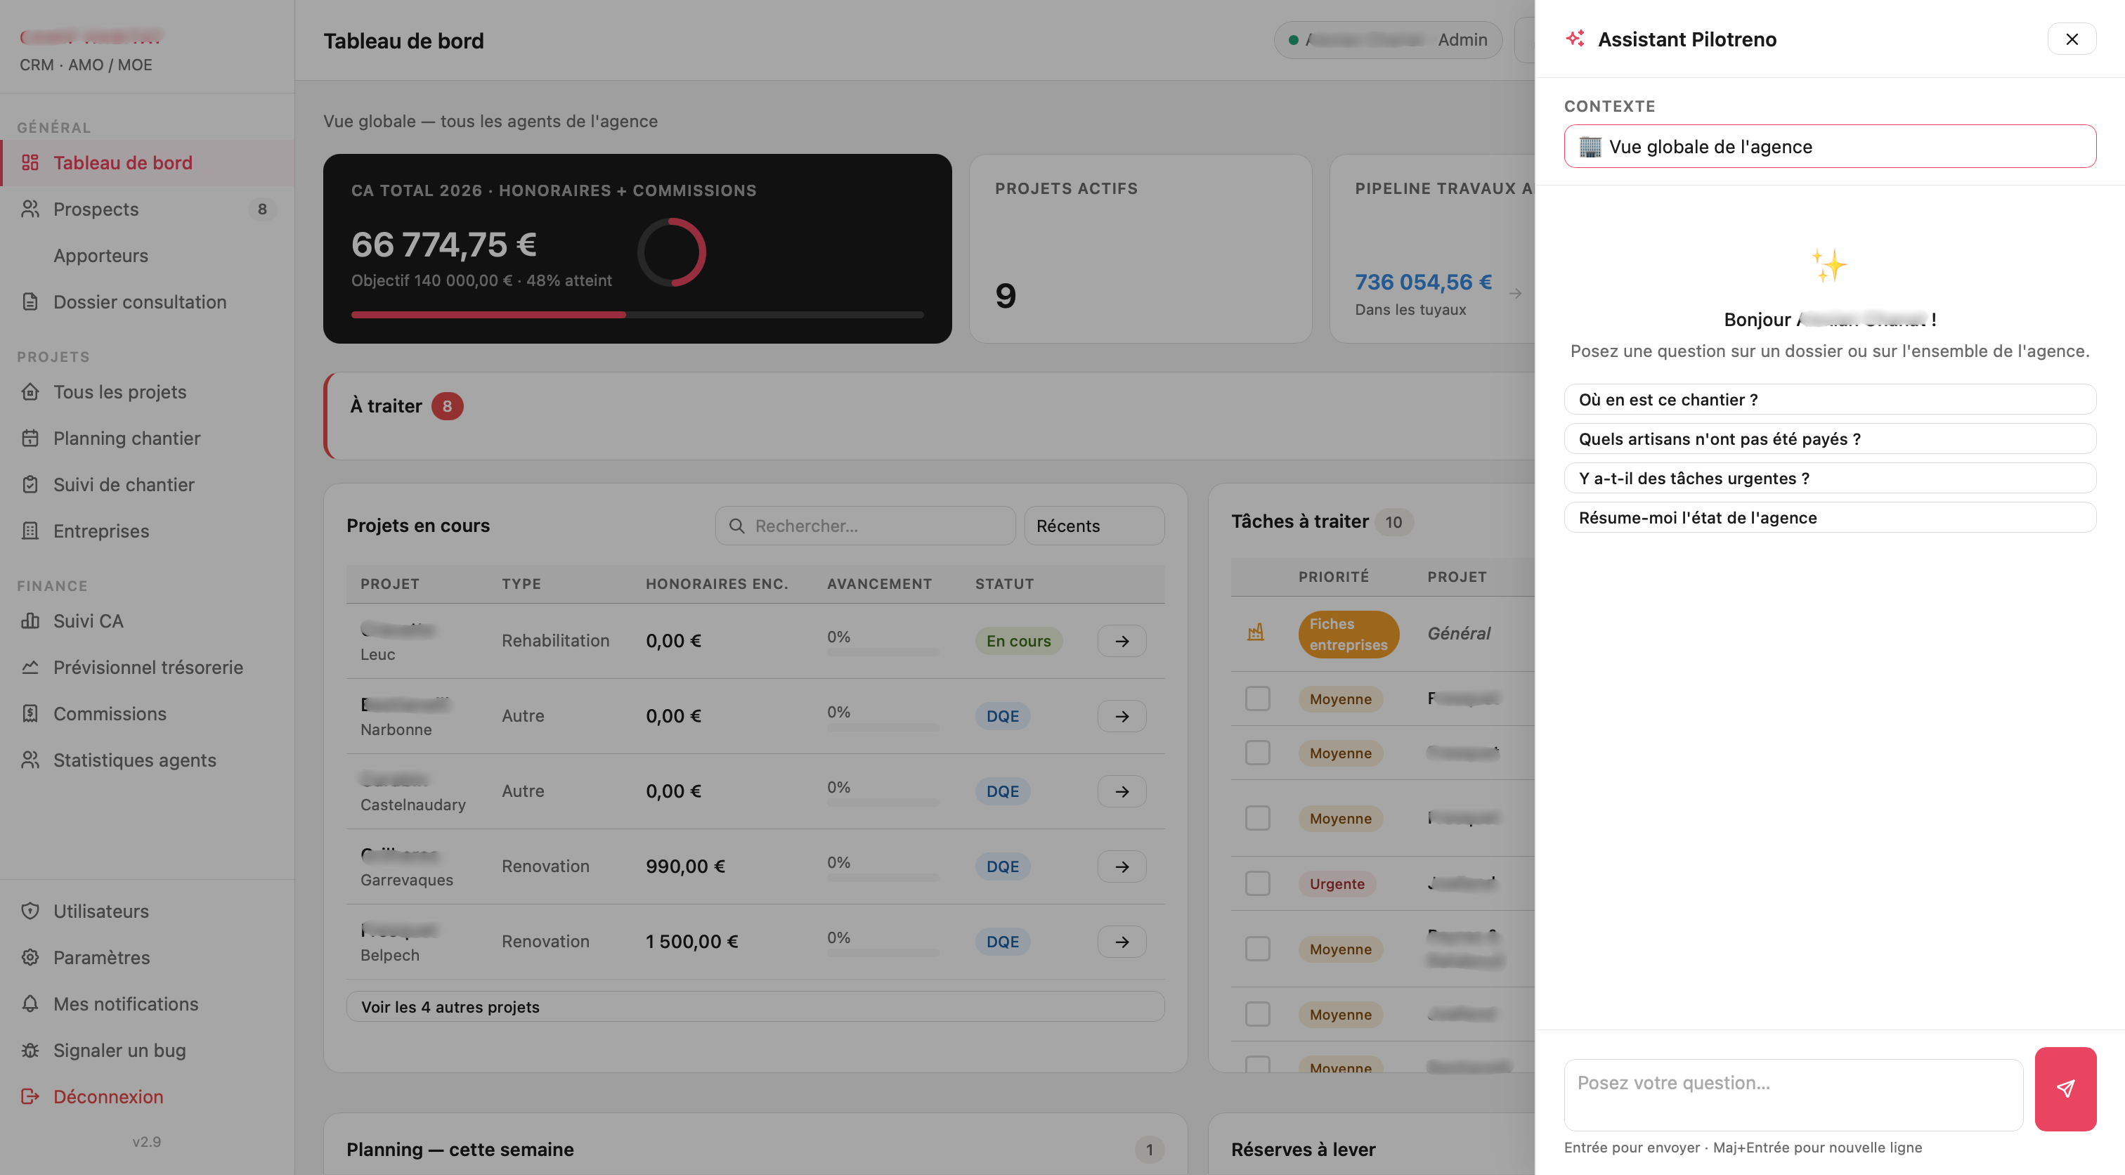Choose suggestion Y a-t-il des tâches urgentes ?
The width and height of the screenshot is (2125, 1175).
coord(1830,479)
